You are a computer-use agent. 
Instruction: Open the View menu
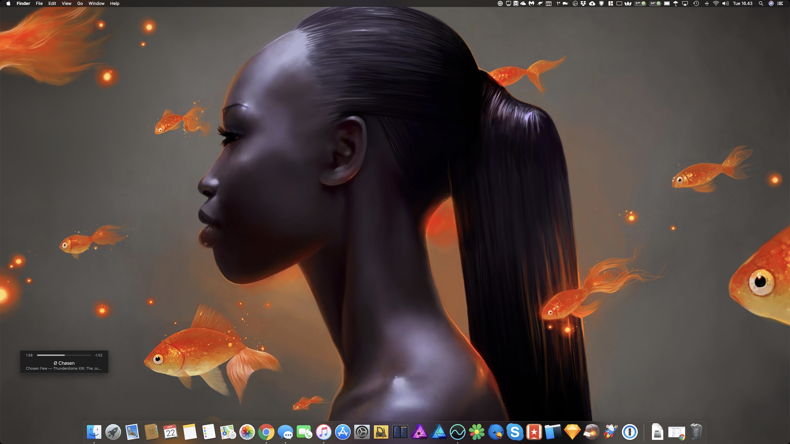[x=66, y=3]
